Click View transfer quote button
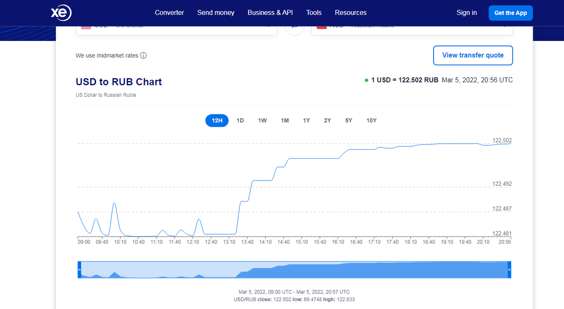564x309 pixels. click(473, 55)
